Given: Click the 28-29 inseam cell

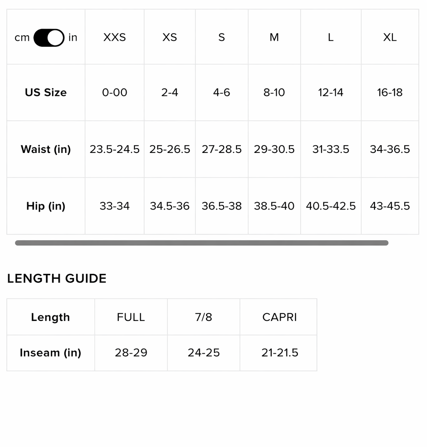Looking at the screenshot, I should 131,353.
